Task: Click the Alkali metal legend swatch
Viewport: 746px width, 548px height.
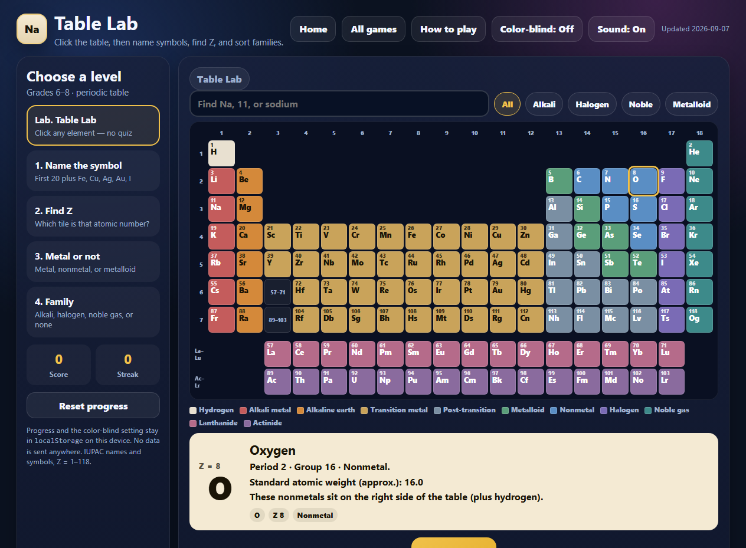Action: 244,410
